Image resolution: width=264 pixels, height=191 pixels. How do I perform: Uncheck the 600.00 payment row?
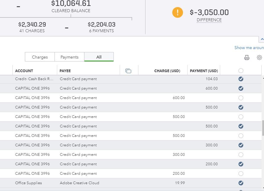coord(241,88)
